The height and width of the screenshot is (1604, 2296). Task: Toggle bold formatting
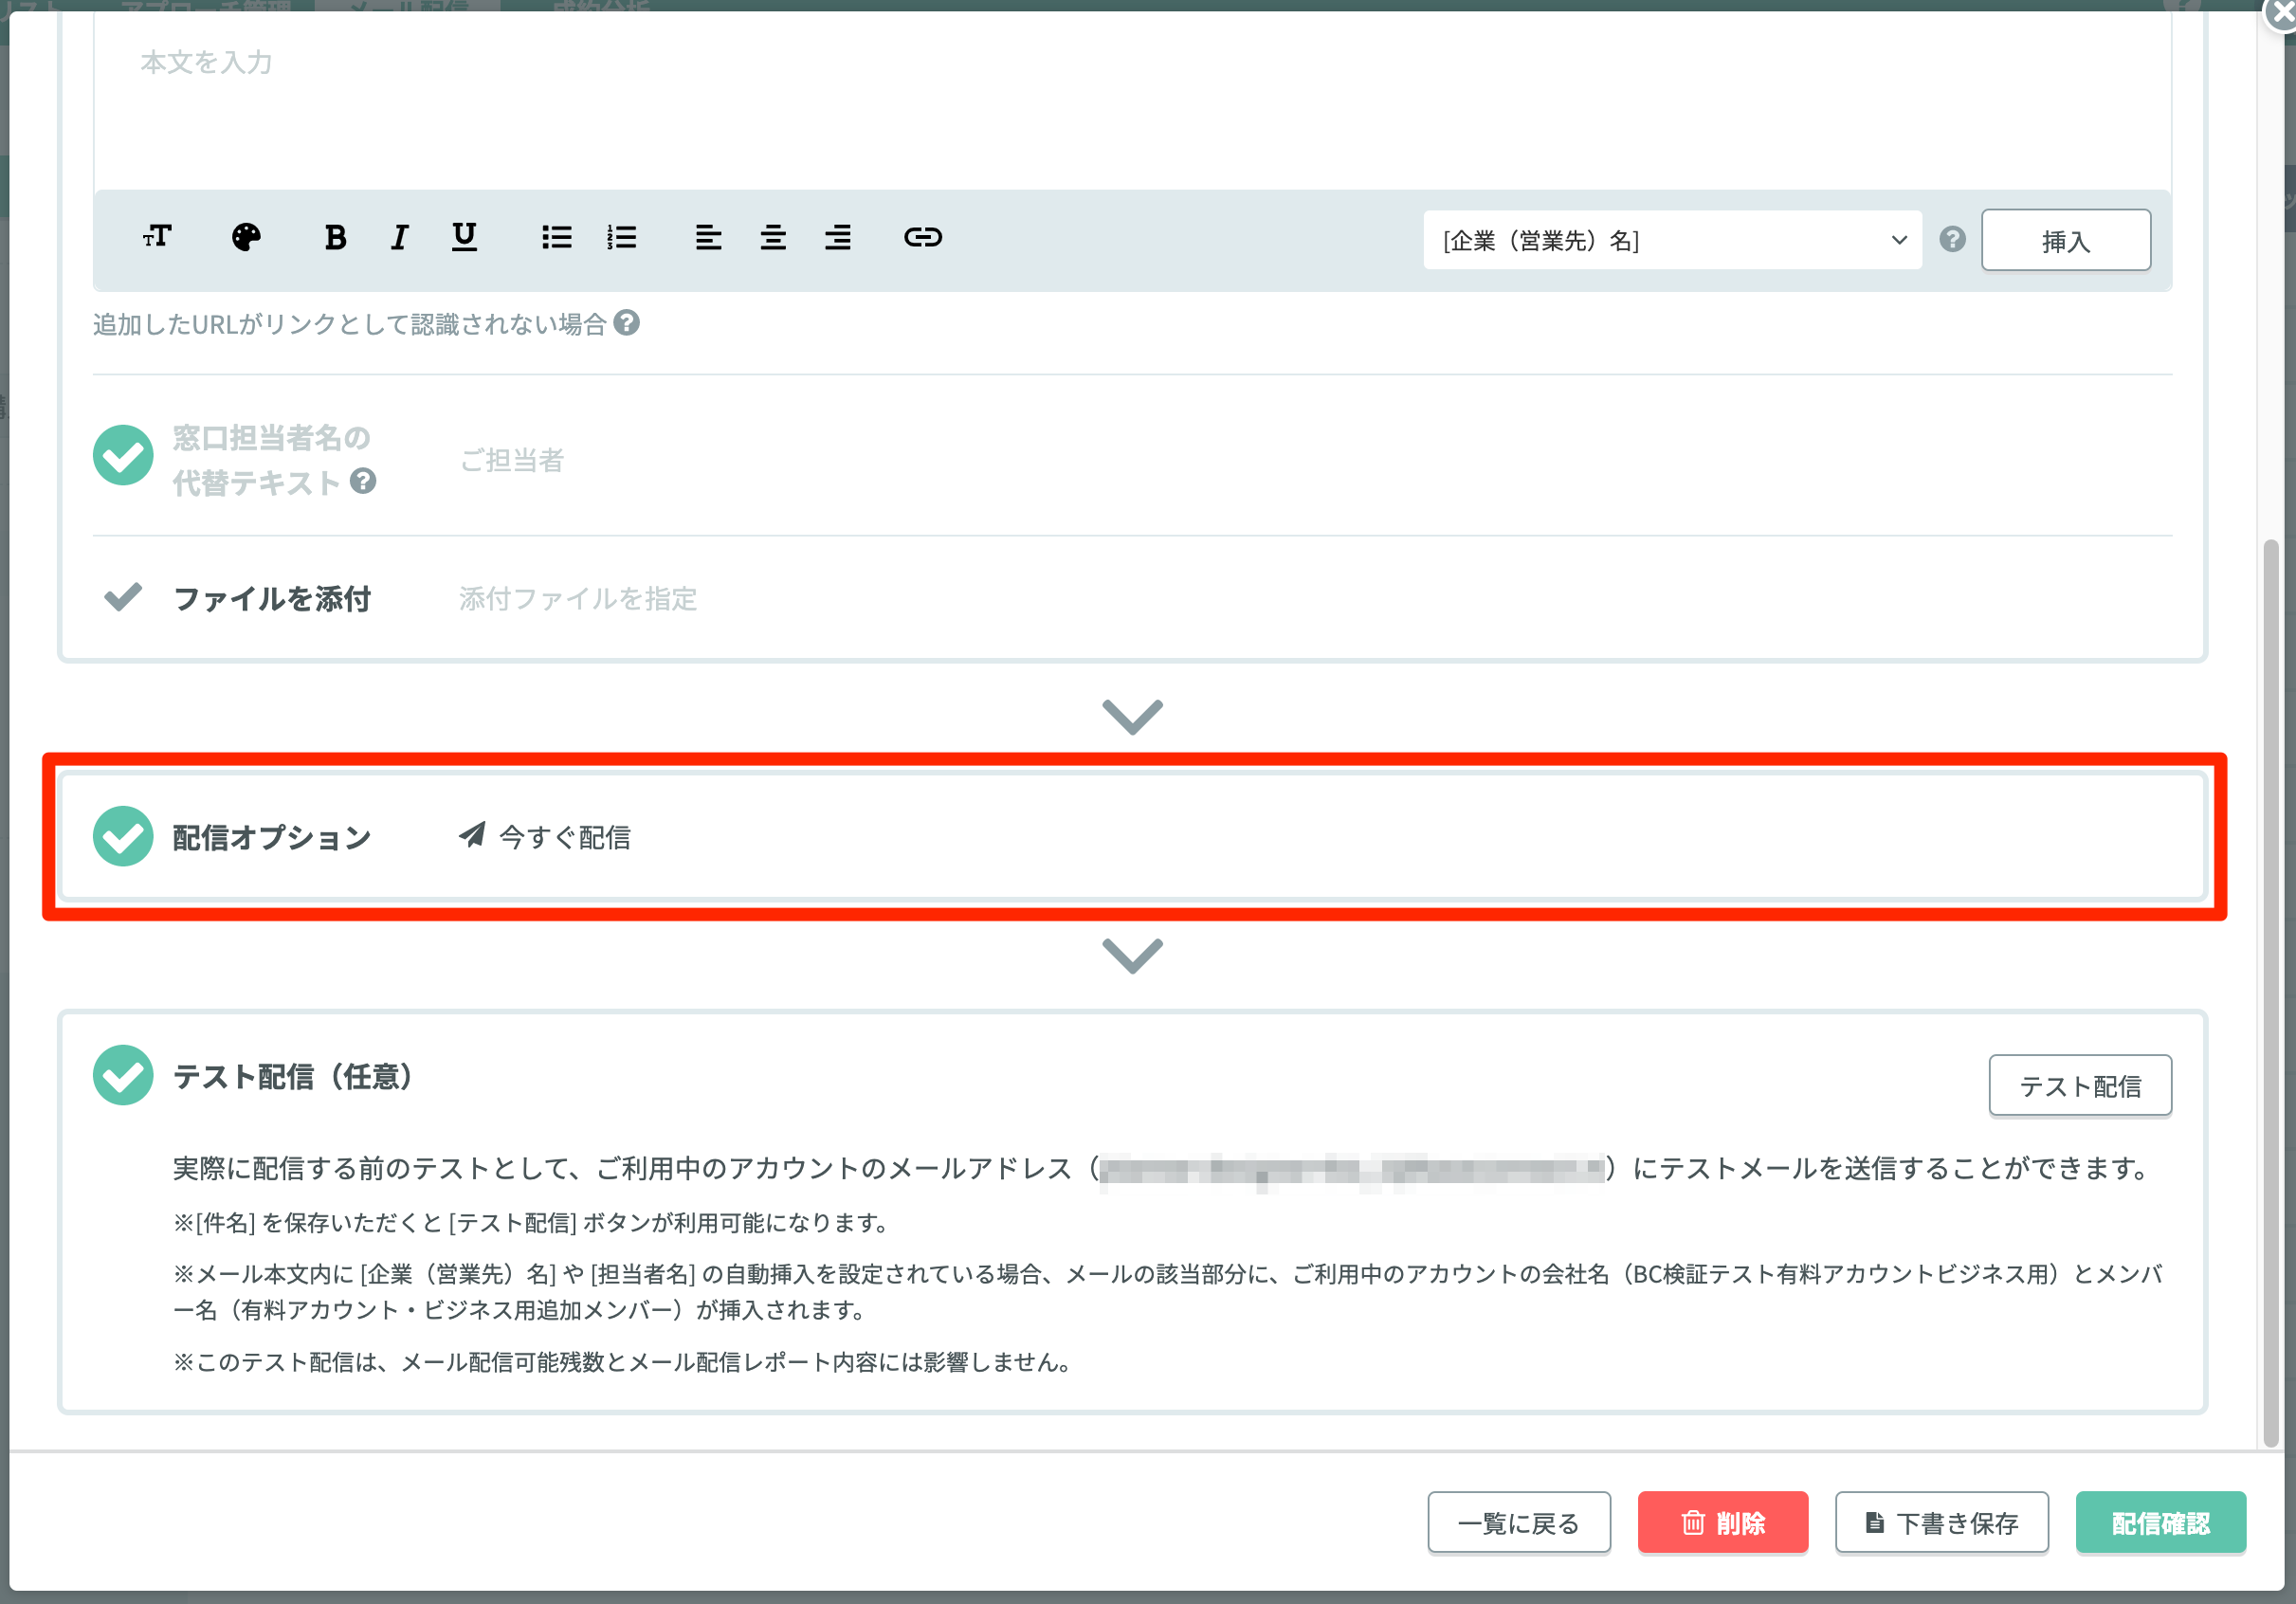[335, 237]
